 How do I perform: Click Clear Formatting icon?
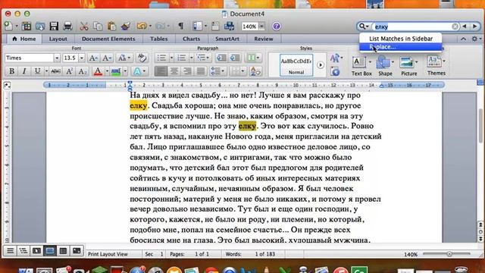point(142,58)
